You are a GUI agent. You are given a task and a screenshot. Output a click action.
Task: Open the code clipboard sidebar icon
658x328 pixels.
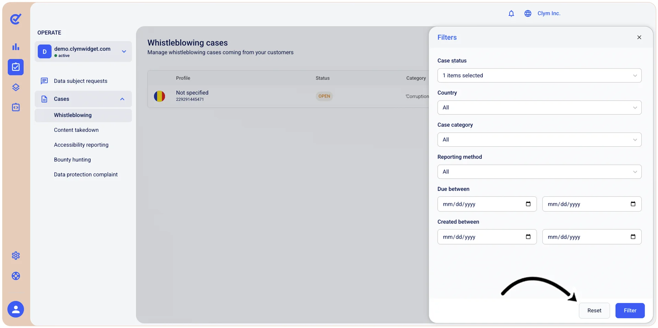click(x=16, y=108)
